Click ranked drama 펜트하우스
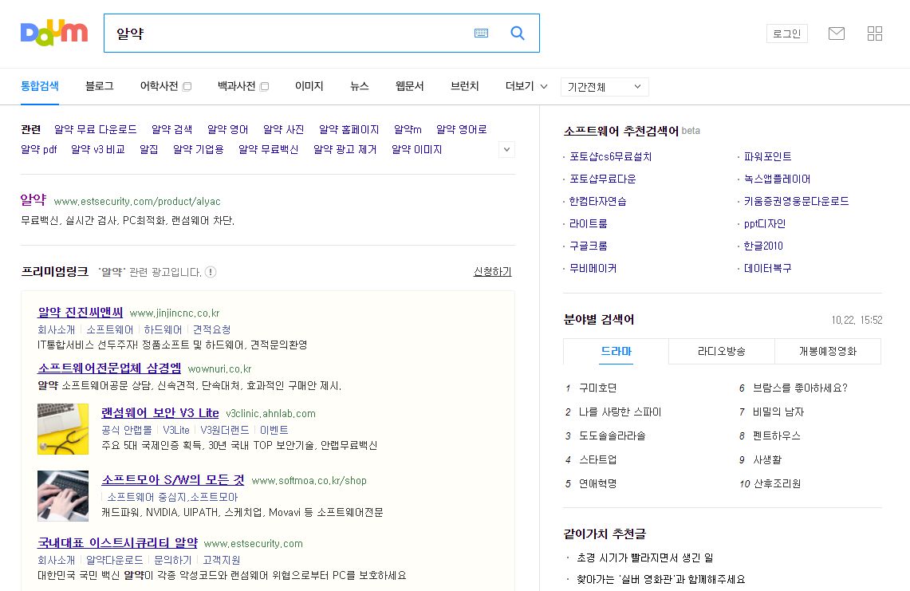 (x=777, y=435)
